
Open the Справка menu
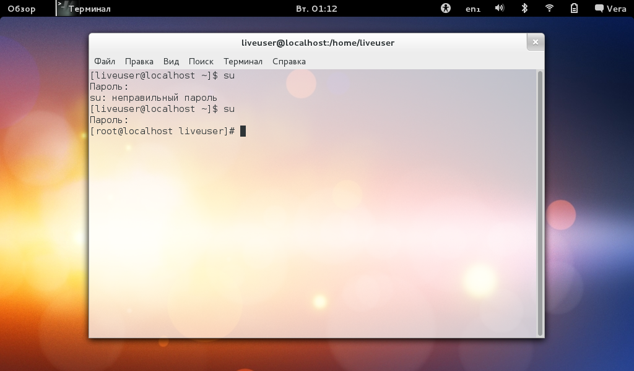coord(289,61)
